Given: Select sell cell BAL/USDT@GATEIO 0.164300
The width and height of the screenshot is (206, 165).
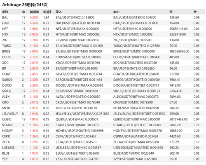Looking at the screenshot, I should (x=135, y=17).
